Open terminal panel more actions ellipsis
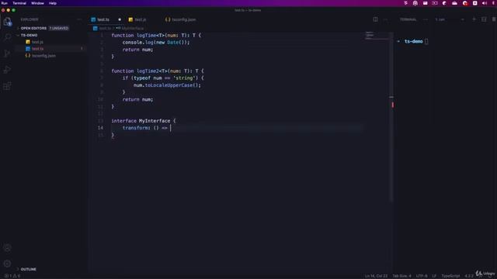The height and width of the screenshot is (279, 497). [426, 19]
